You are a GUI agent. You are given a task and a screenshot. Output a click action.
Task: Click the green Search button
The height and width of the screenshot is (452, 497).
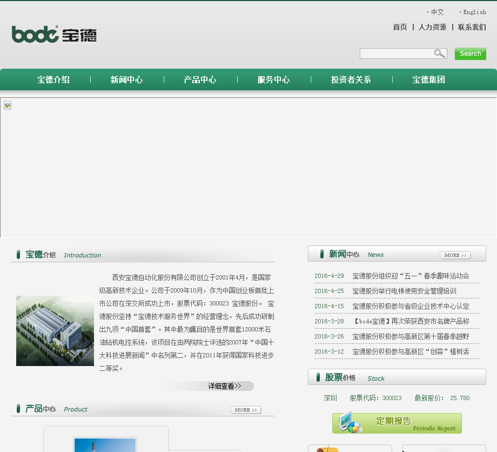[x=471, y=54]
